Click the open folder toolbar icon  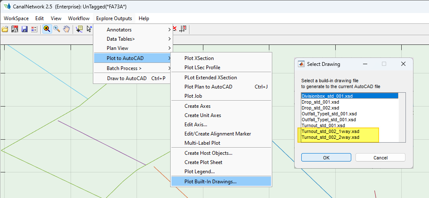(x=5, y=29)
